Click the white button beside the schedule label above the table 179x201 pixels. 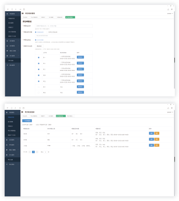(39, 46)
